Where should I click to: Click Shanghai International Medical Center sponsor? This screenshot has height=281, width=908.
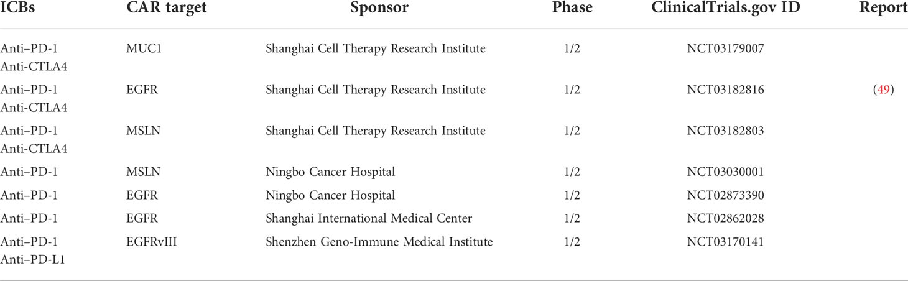click(369, 218)
